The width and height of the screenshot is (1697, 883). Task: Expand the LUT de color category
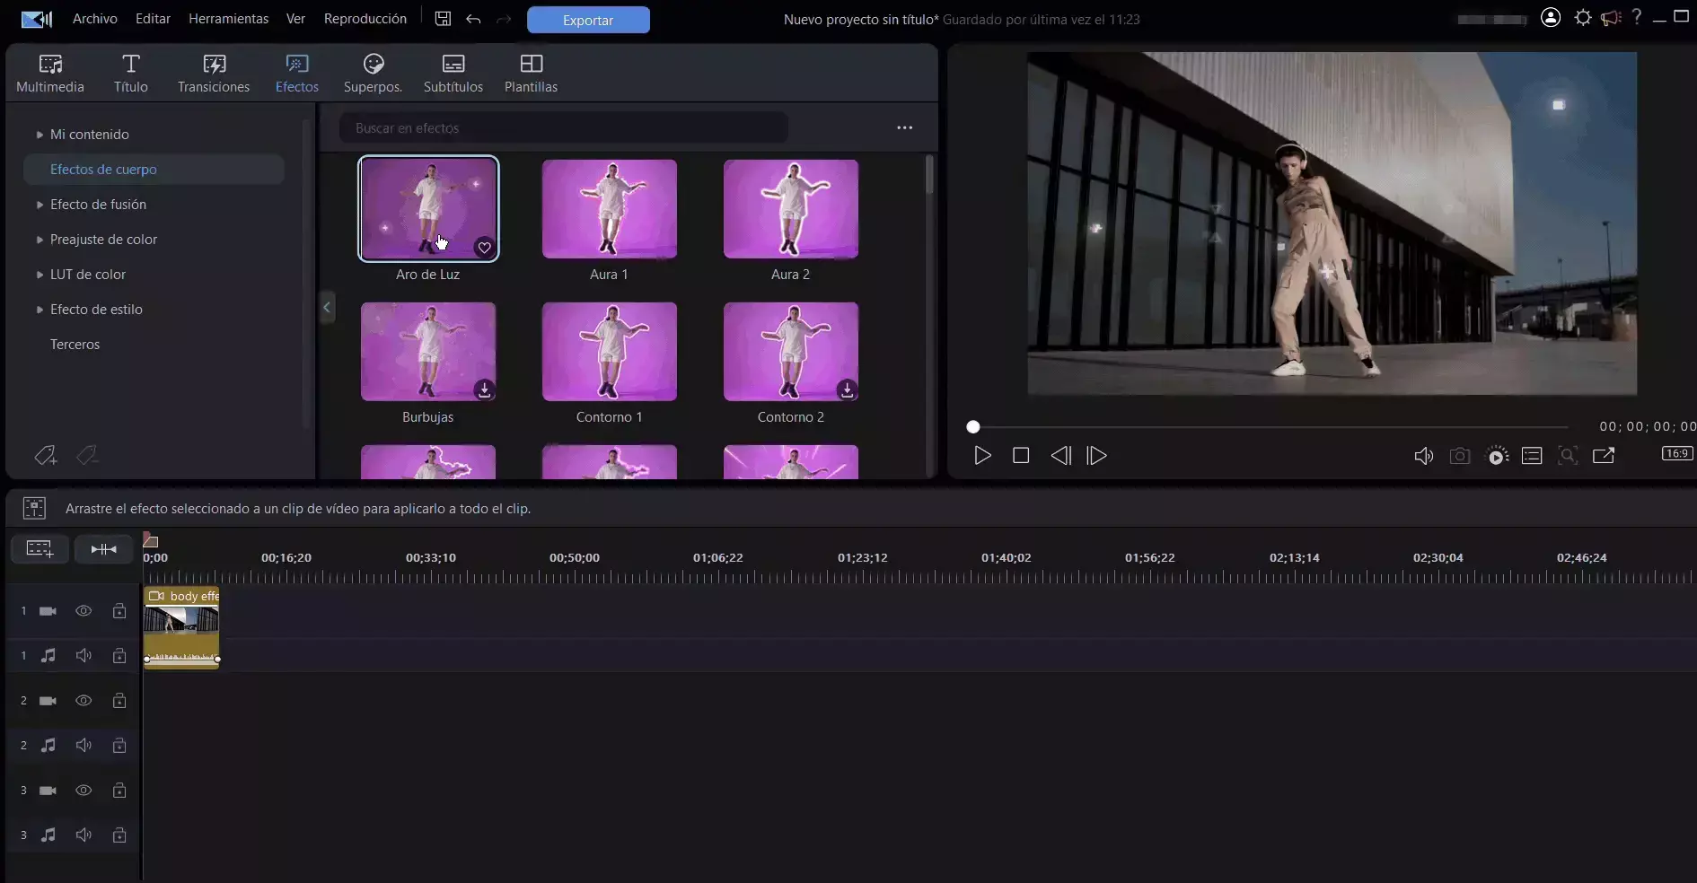tap(86, 274)
